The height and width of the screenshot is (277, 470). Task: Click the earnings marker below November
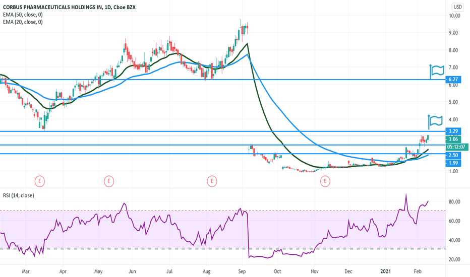325,181
